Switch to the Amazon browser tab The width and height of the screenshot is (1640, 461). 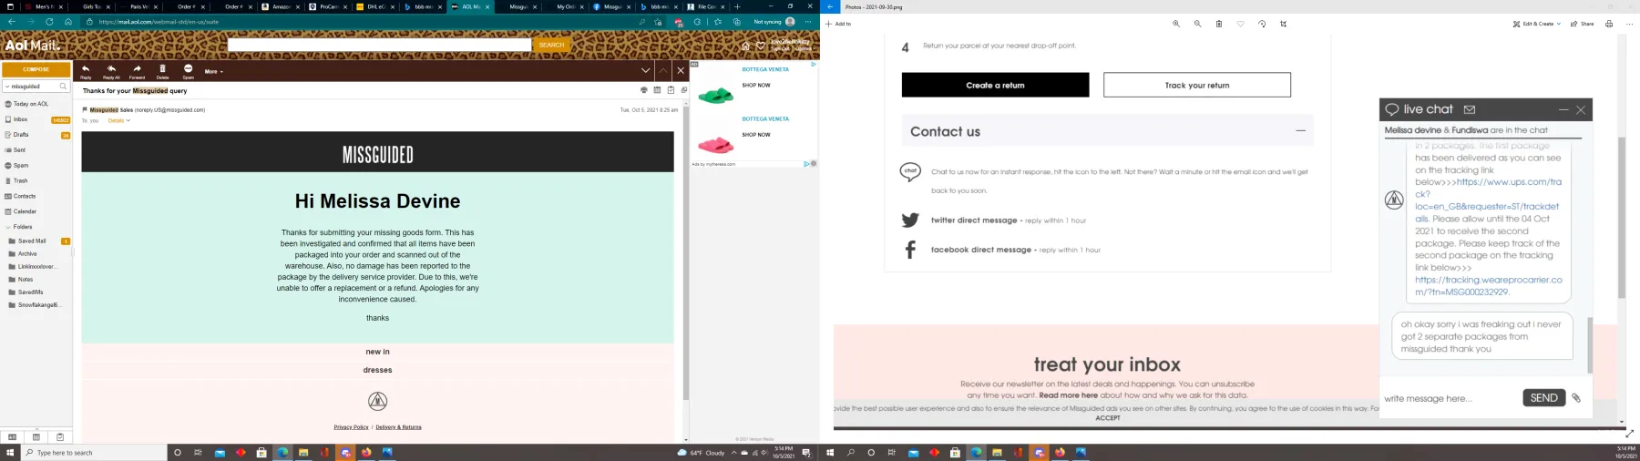(x=281, y=6)
